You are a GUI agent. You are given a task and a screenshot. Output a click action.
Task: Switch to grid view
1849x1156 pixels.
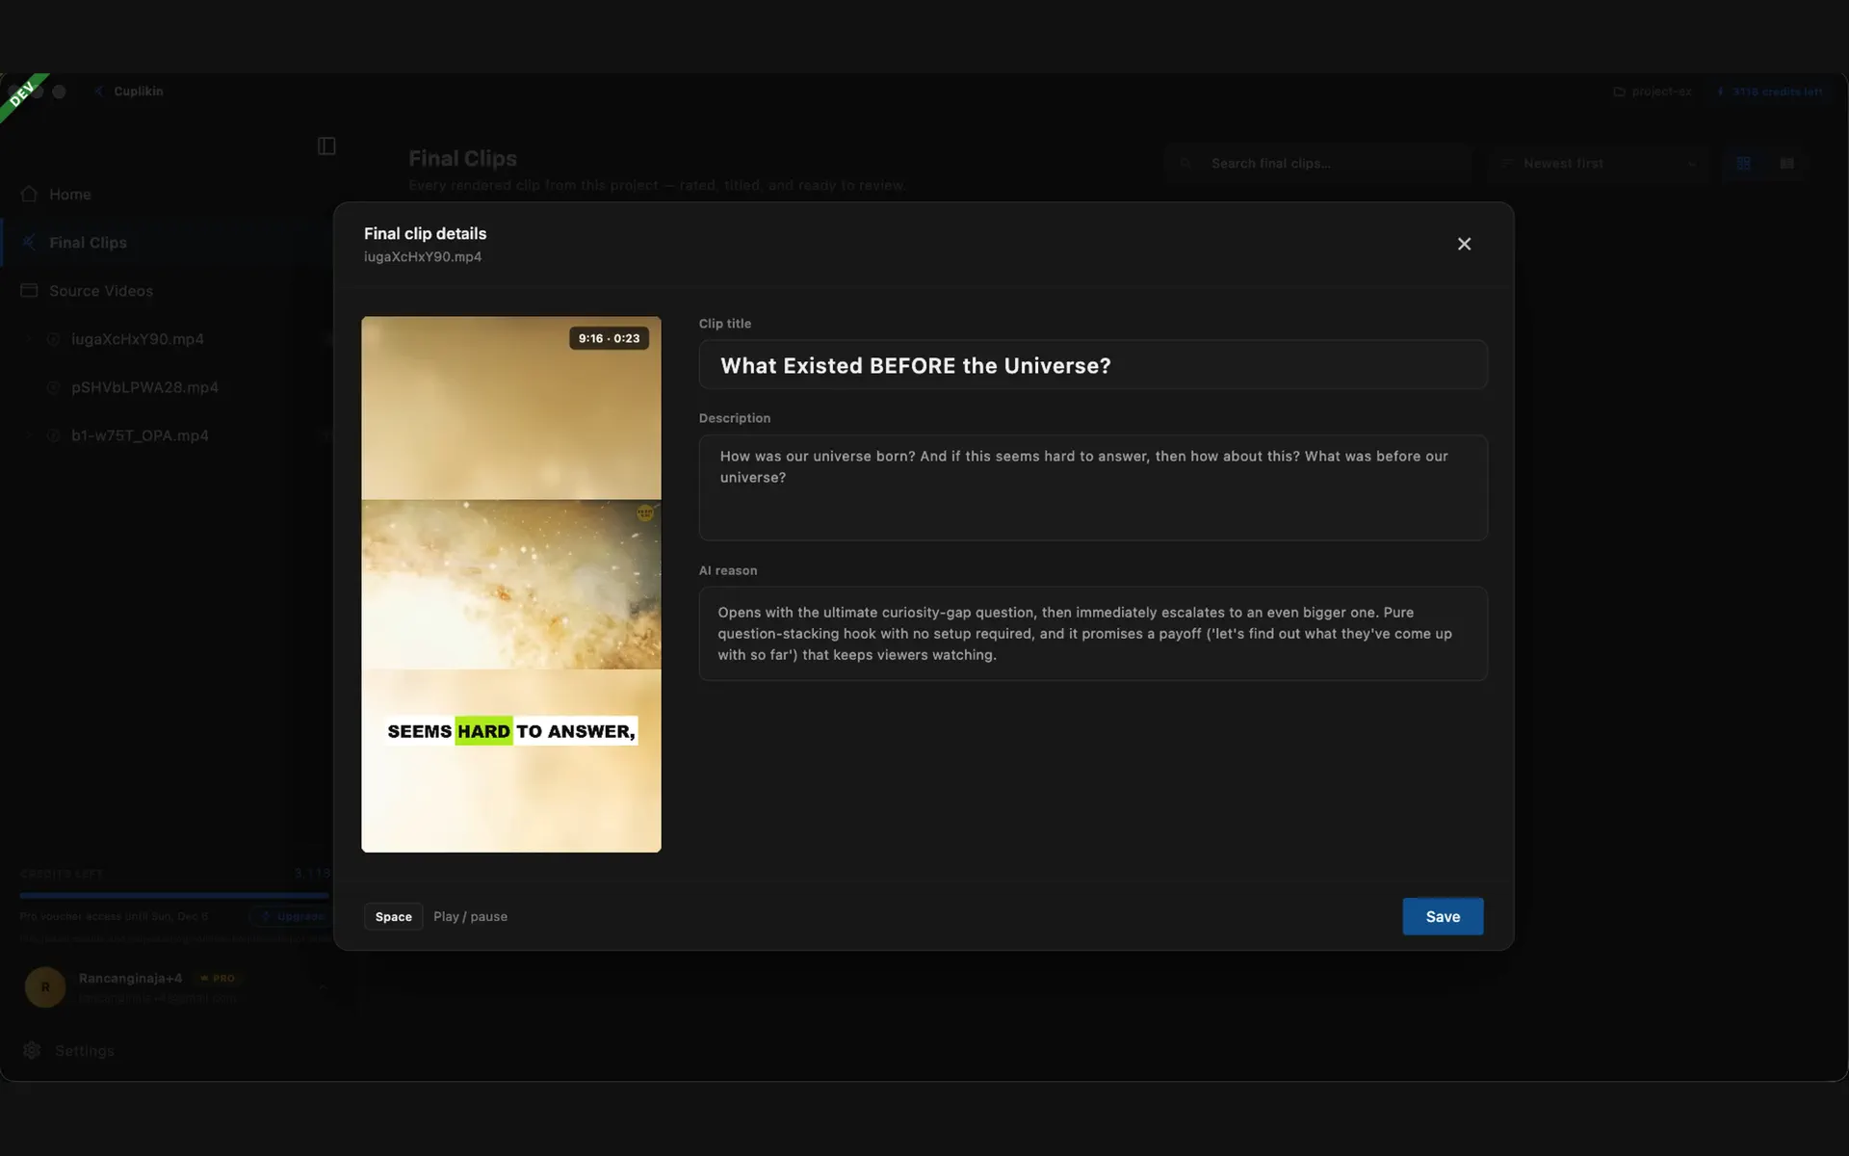(x=1743, y=164)
